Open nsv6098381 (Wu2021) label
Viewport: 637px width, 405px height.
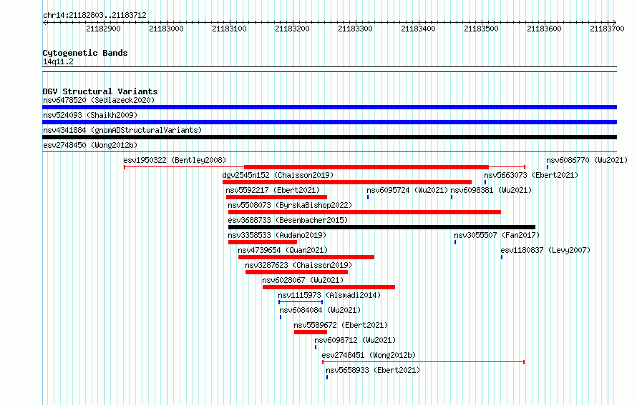(491, 190)
